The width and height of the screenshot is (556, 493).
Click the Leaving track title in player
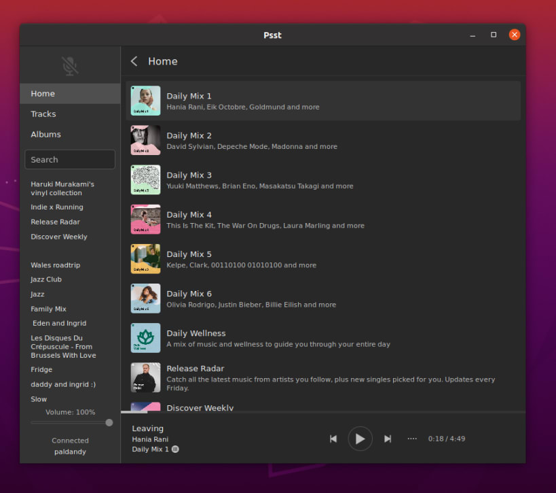(x=147, y=428)
